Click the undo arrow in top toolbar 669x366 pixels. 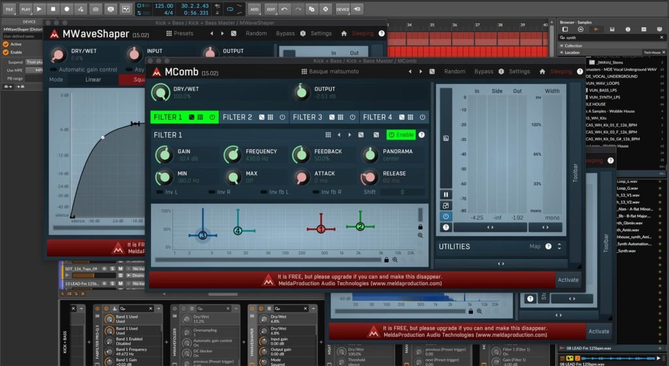click(285, 8)
